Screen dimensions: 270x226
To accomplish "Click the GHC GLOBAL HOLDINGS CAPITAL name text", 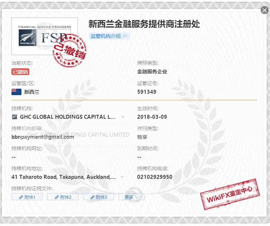I will point(67,117).
